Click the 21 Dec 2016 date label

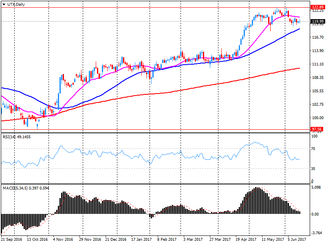(116, 240)
